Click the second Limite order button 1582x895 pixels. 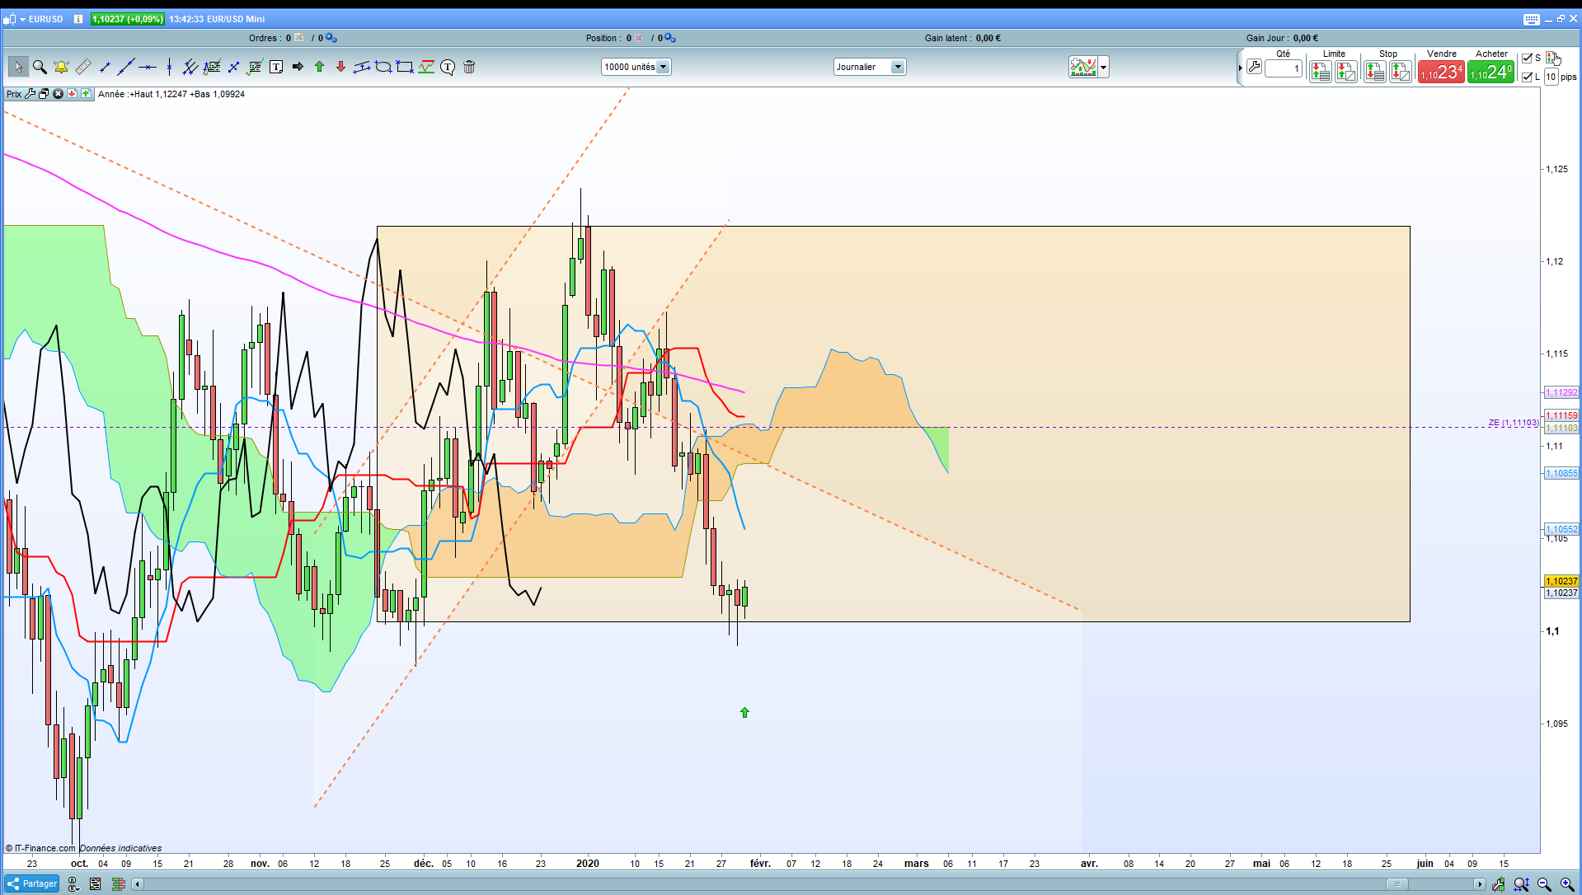[x=1346, y=73]
